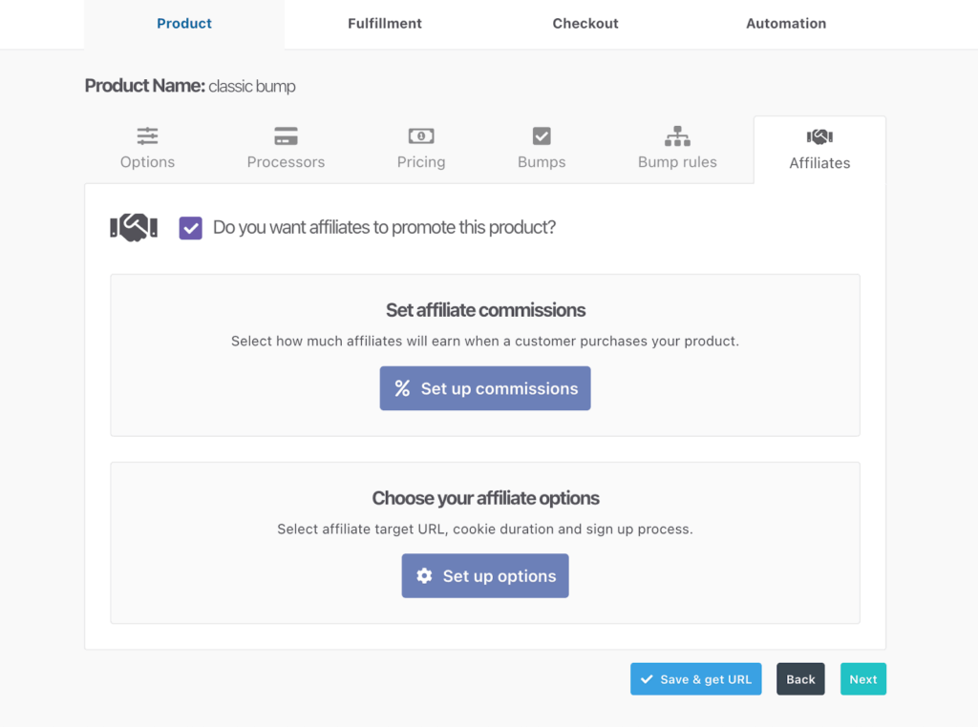978x727 pixels.
Task: Click the percent icon on the commissions button
Action: click(402, 388)
